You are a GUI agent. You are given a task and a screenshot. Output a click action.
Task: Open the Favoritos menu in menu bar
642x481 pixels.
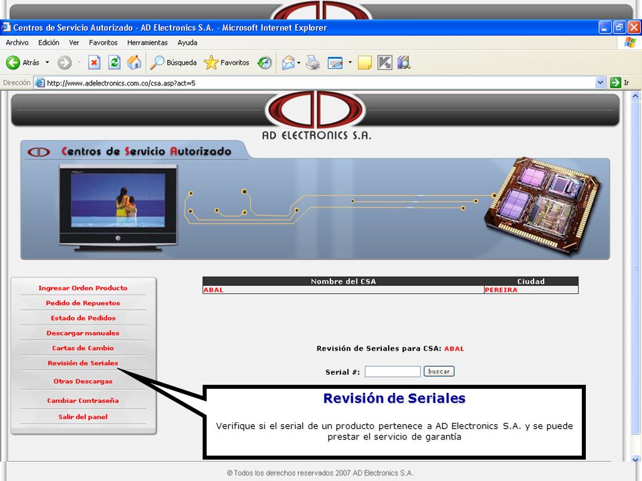(x=103, y=43)
